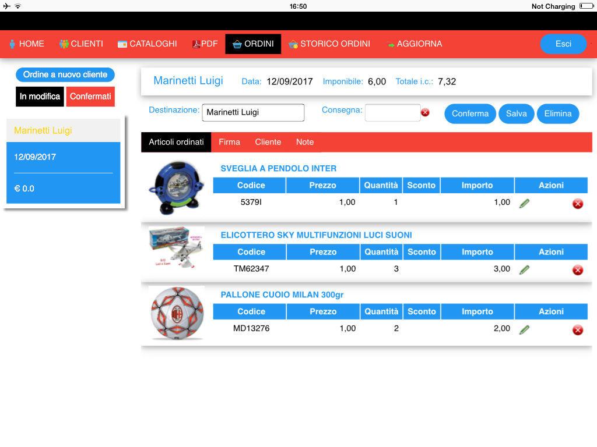The width and height of the screenshot is (597, 447).
Task: Open PALLONE CUOIO MILAN 300gr title
Action: click(282, 295)
